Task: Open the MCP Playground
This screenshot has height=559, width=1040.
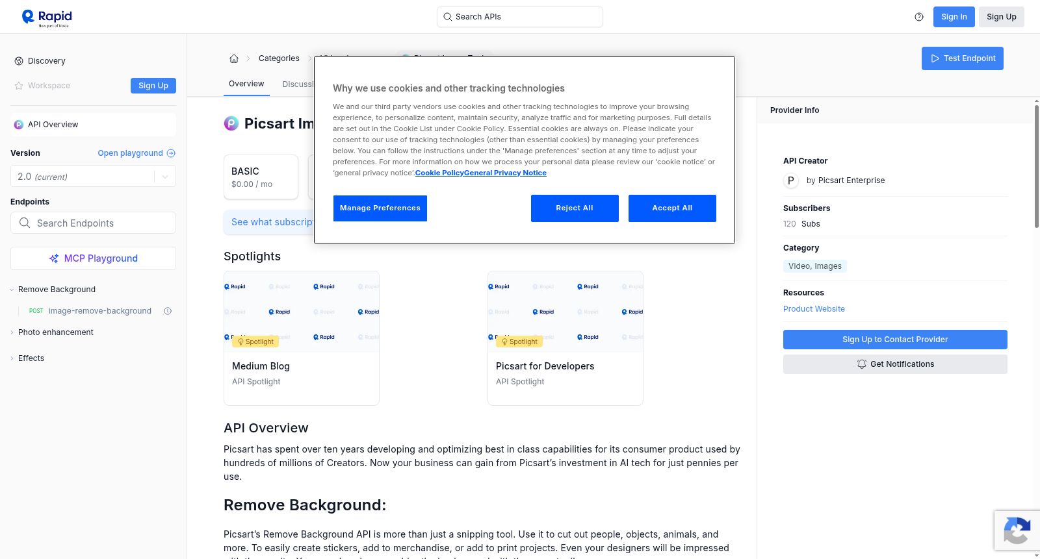Action: point(93,258)
